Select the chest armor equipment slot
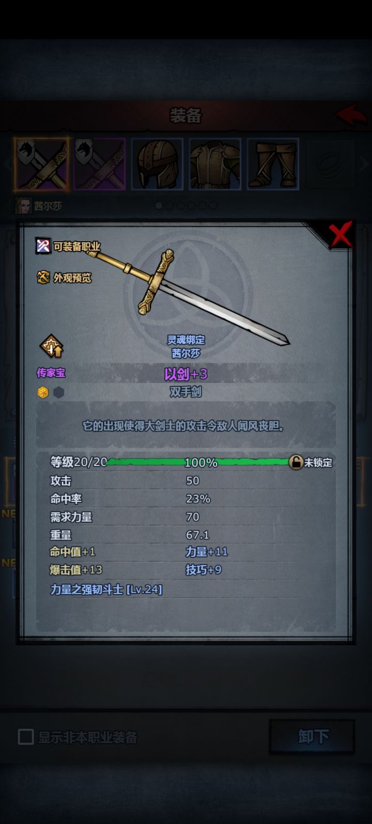The height and width of the screenshot is (824, 372). [x=215, y=164]
